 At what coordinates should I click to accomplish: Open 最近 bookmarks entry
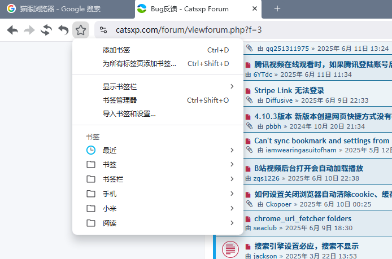(x=158, y=150)
